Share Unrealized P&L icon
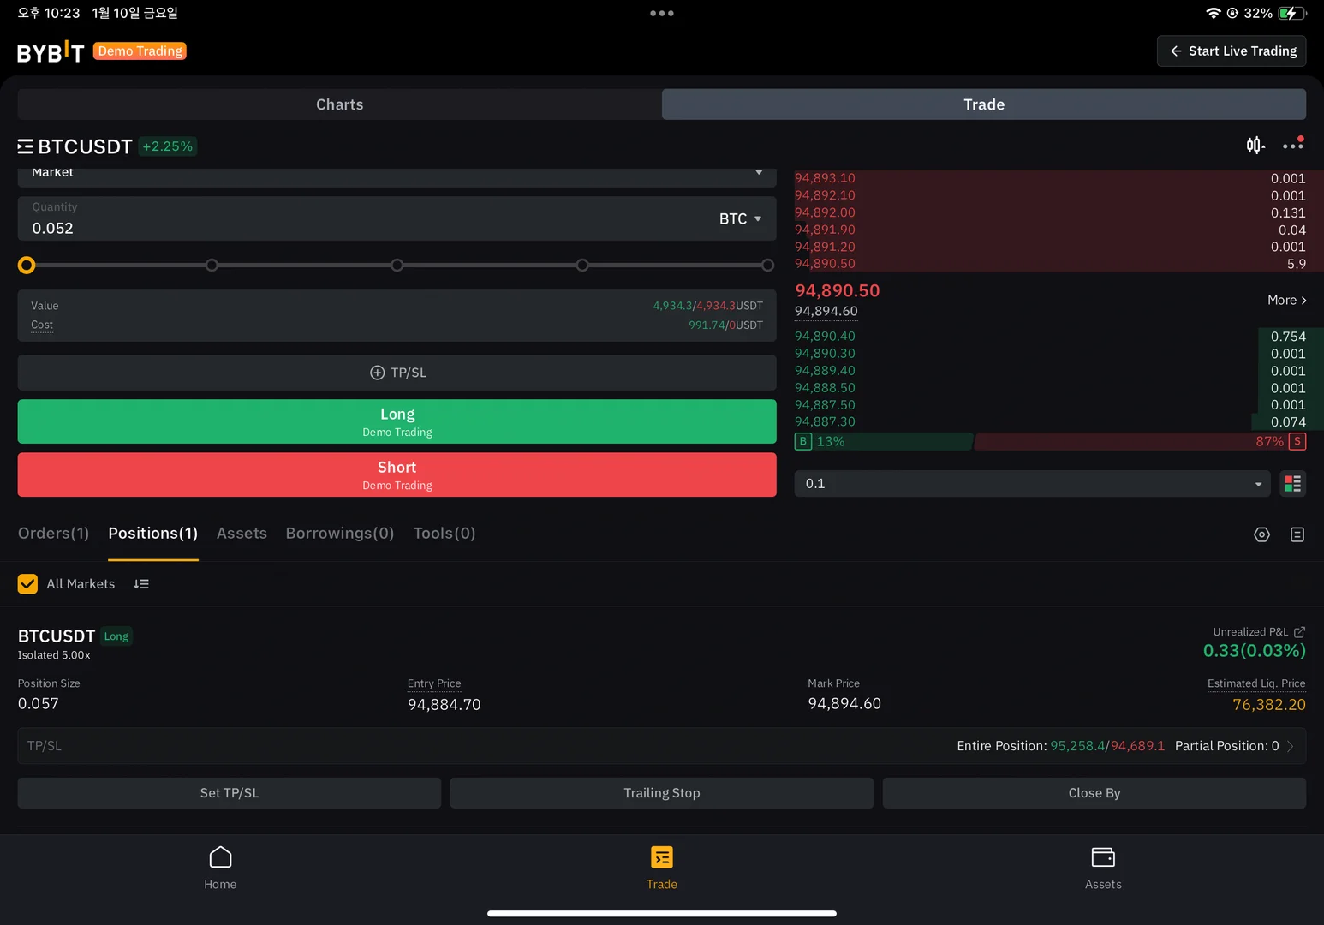Image resolution: width=1324 pixels, height=925 pixels. (1299, 632)
